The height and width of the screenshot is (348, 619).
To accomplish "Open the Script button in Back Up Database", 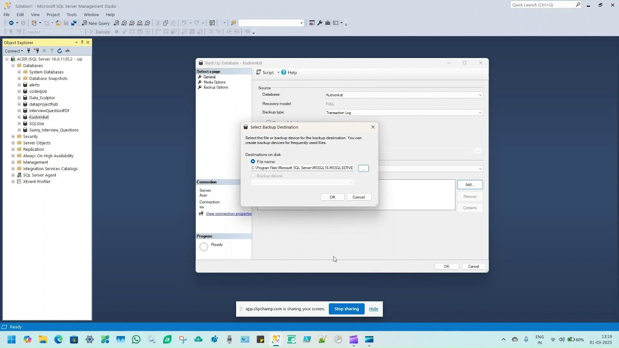I will click(265, 72).
